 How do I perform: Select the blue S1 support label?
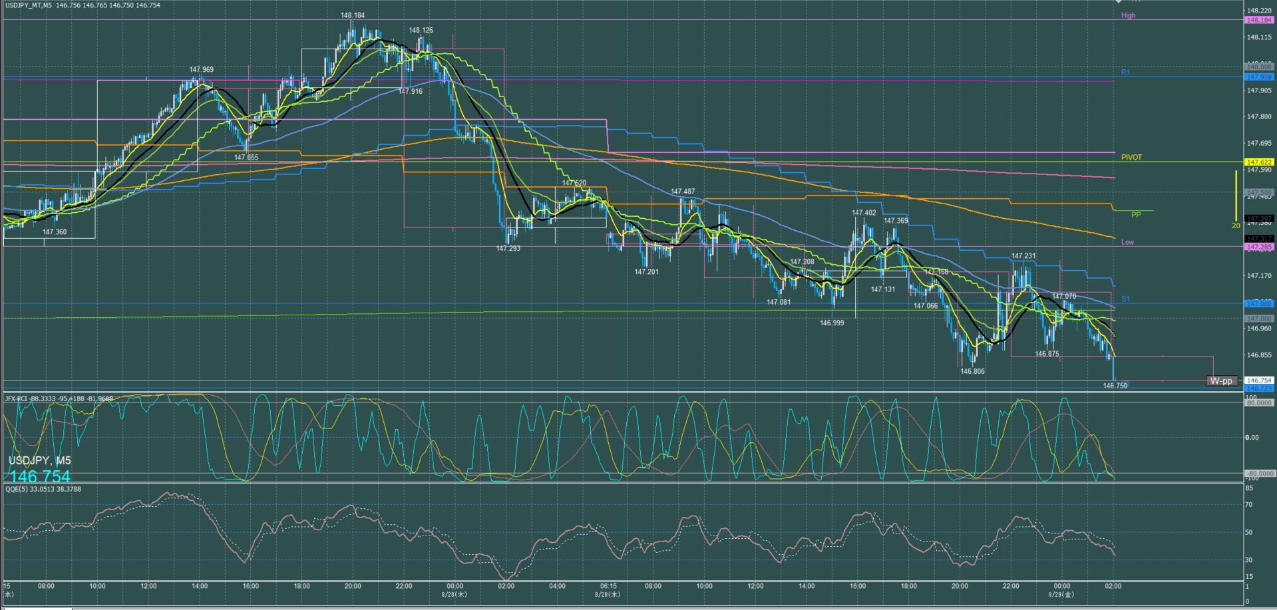1125,299
